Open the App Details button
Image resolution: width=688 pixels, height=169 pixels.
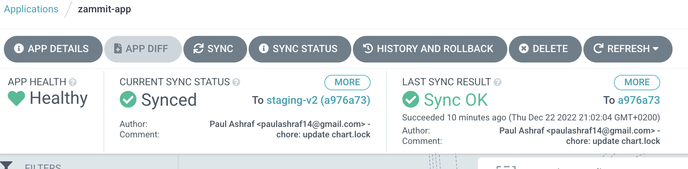pos(53,49)
